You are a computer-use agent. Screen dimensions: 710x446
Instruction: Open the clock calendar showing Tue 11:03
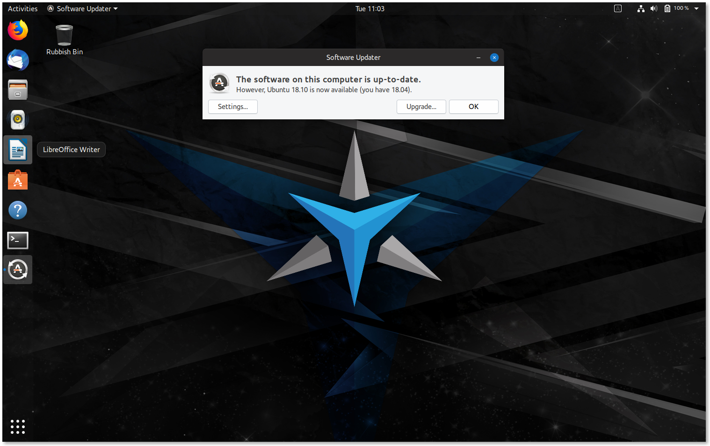[x=369, y=8]
